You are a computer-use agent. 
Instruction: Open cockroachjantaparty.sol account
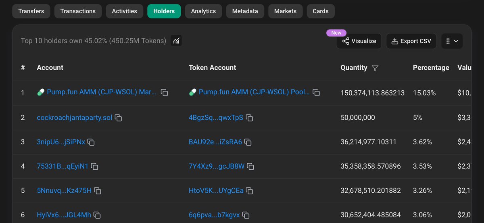click(74, 118)
